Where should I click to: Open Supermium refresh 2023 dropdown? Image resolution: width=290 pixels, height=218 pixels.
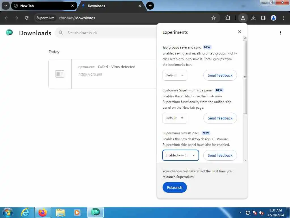pos(181,155)
